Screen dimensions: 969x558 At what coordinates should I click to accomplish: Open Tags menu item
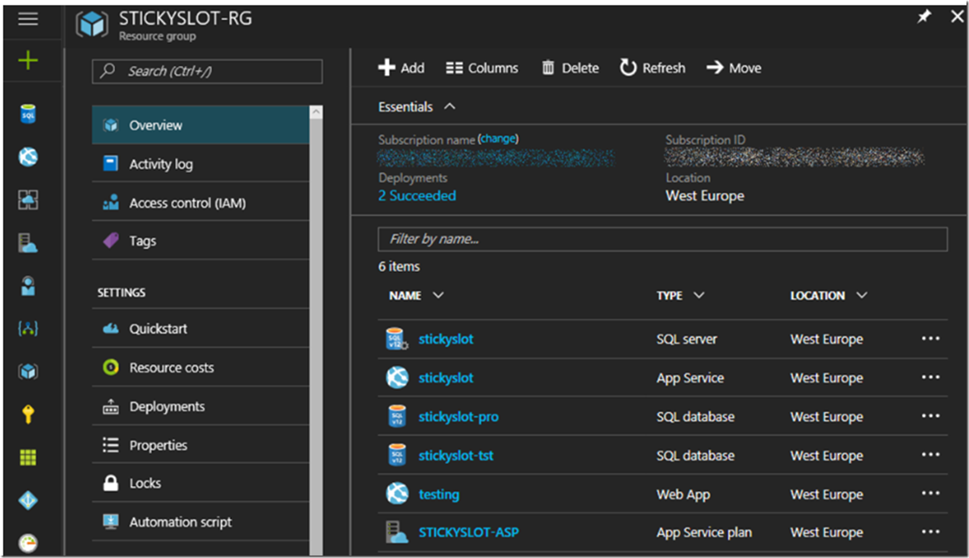[201, 241]
